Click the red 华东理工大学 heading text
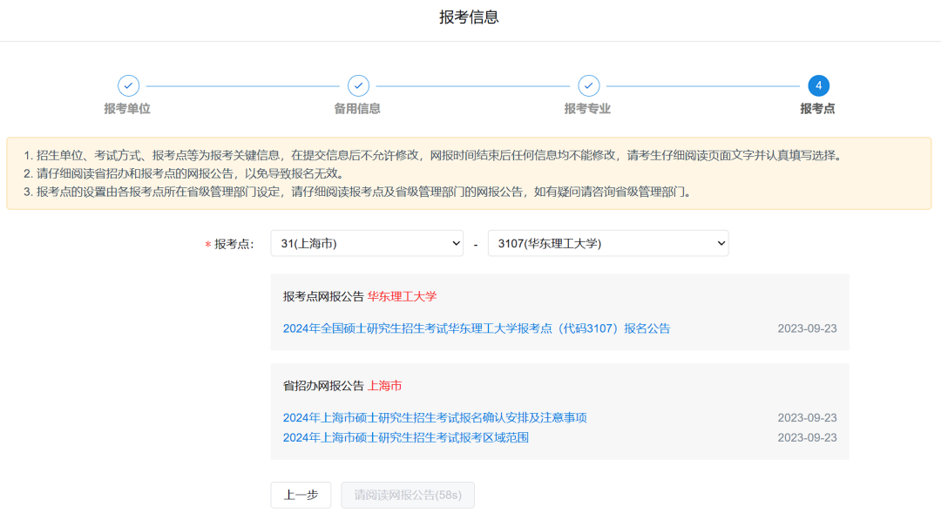Viewport: 941px width, 527px height. [x=402, y=296]
